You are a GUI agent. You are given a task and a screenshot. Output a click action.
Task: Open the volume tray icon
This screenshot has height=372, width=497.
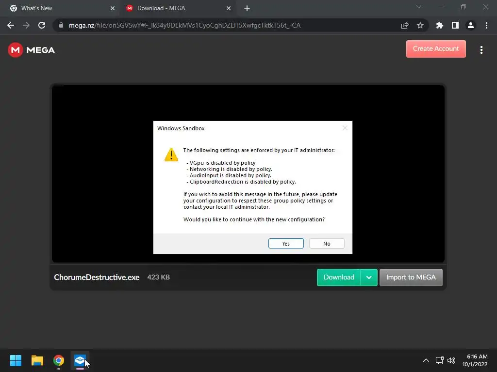coord(451,360)
